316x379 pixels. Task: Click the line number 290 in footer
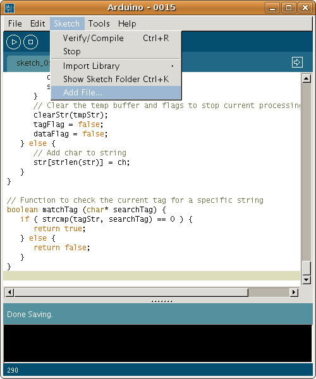[x=13, y=370]
